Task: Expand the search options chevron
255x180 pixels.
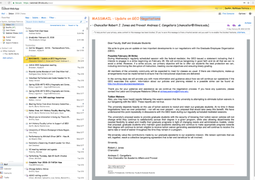Action: 87,22
